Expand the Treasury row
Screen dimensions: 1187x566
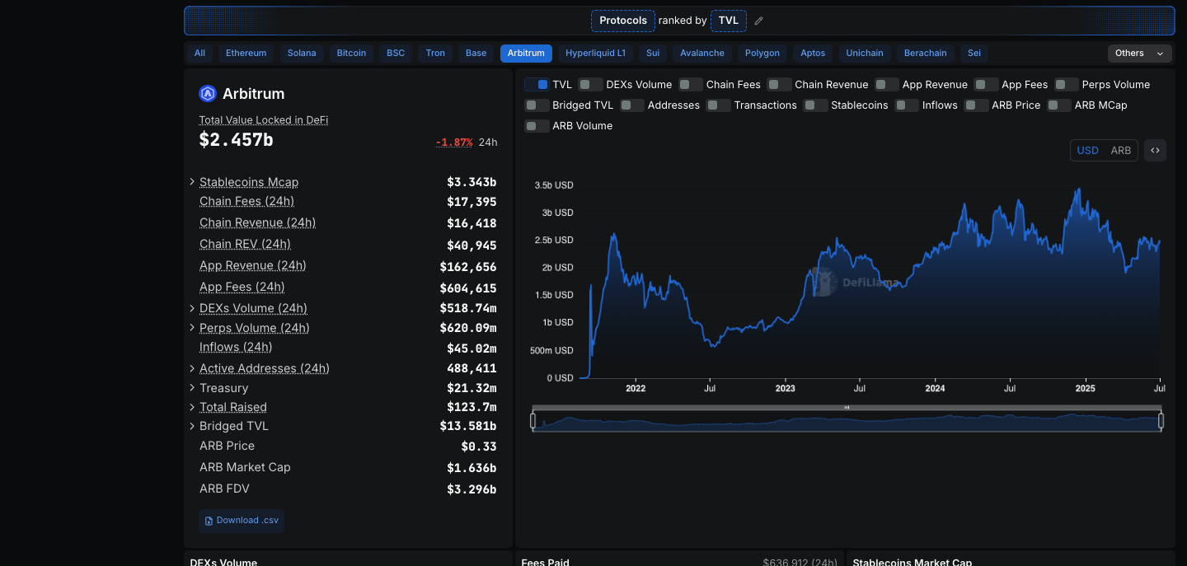pyautogui.click(x=192, y=388)
